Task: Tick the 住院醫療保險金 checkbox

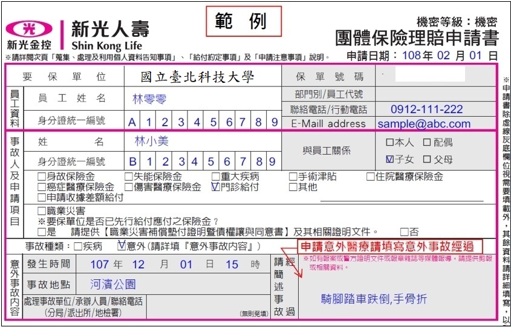Action: [371, 177]
